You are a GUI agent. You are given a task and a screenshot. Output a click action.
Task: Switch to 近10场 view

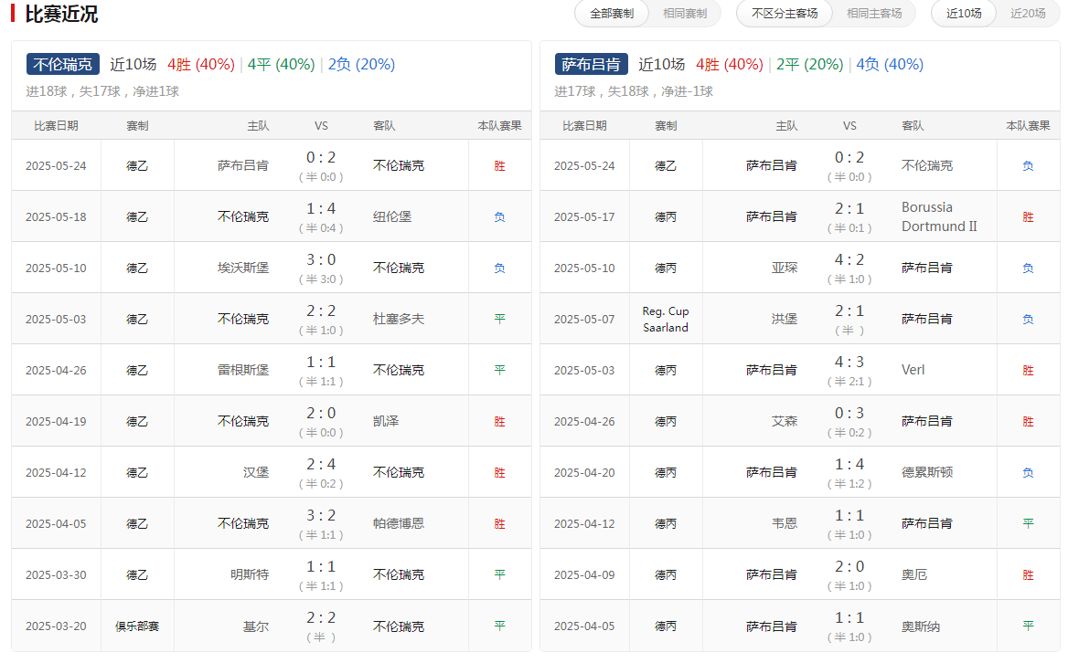[963, 14]
